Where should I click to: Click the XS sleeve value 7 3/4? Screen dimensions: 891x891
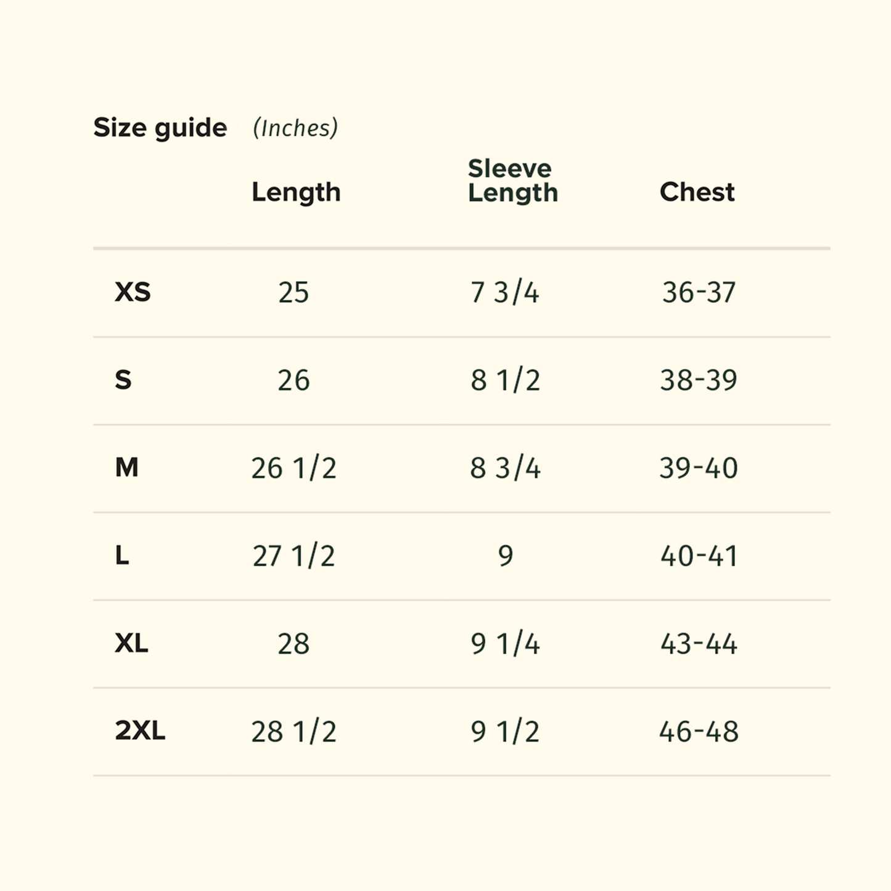pos(505,292)
